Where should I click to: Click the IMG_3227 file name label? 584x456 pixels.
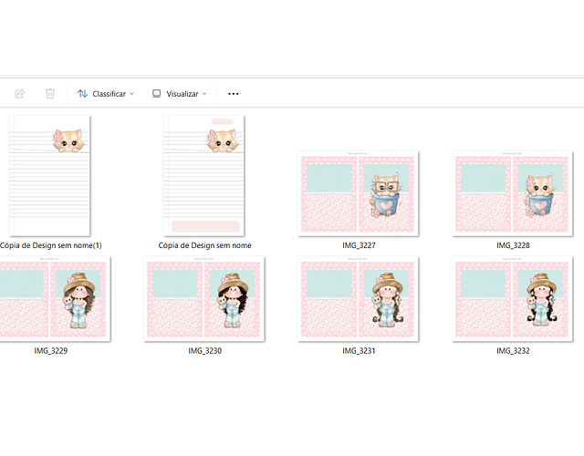[x=359, y=245]
